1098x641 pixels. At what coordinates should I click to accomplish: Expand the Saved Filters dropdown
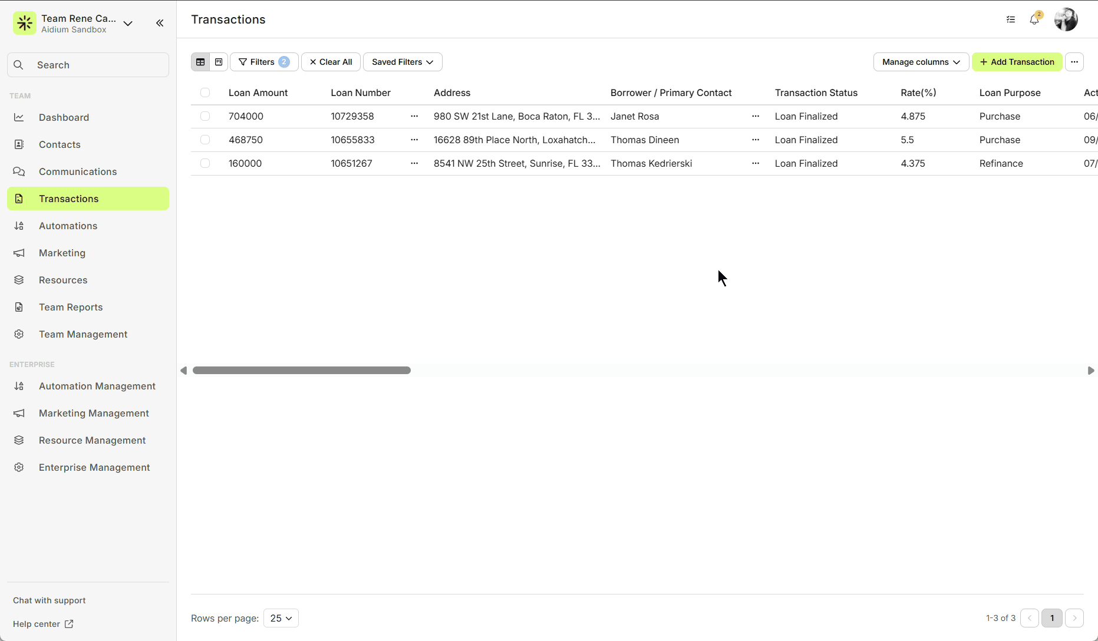tap(403, 62)
